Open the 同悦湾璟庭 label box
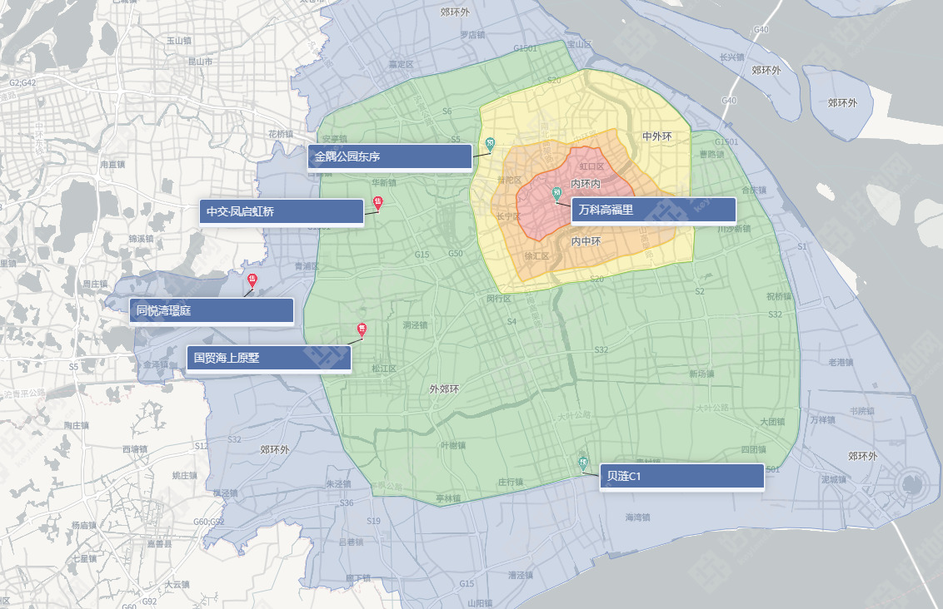 [212, 311]
